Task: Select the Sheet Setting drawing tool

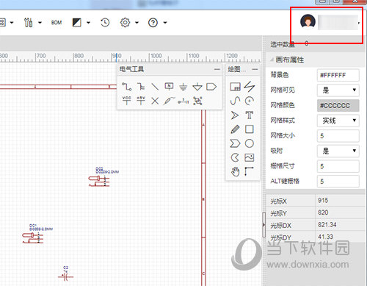Action: point(235,87)
